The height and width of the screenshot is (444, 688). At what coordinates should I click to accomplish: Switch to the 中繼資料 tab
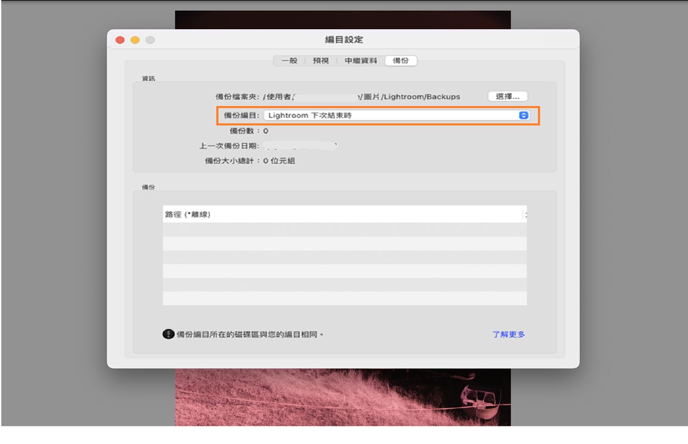(360, 61)
